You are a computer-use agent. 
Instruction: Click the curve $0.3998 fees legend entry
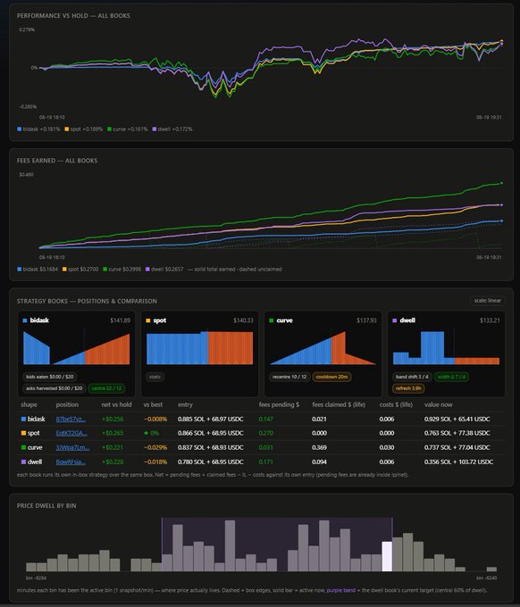coord(122,269)
